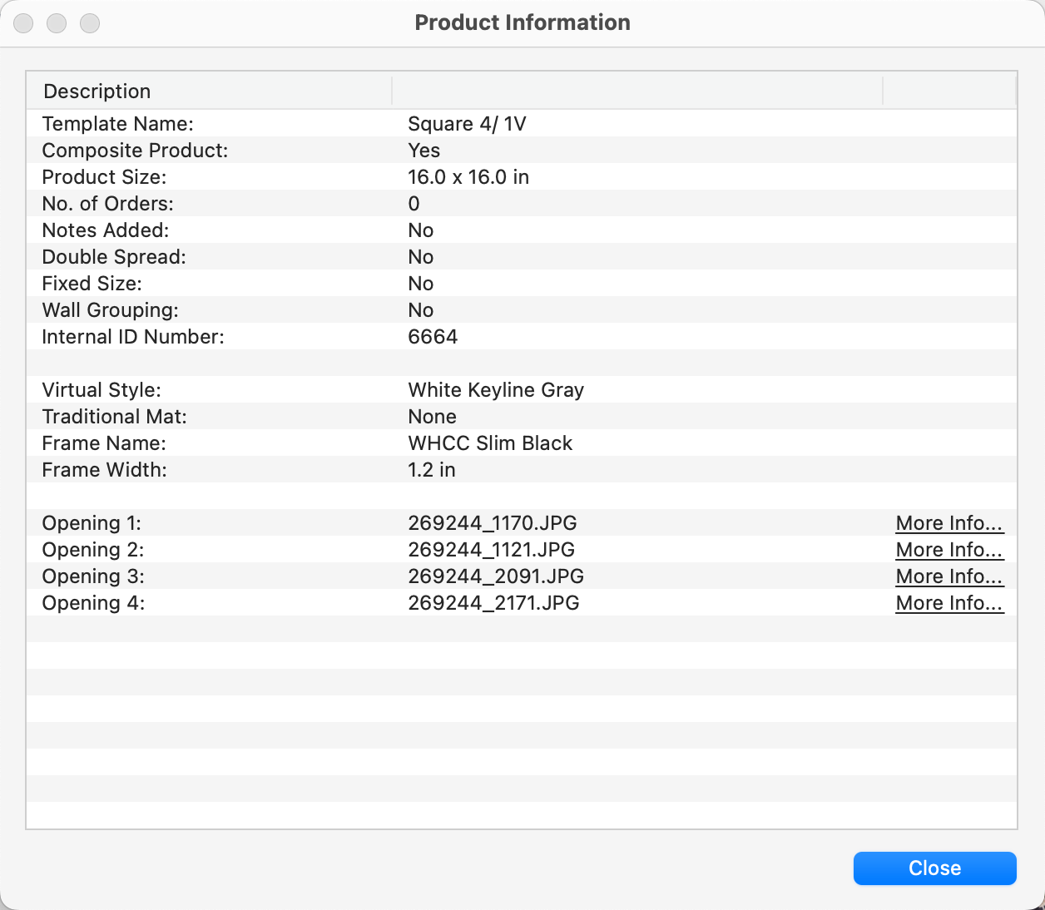The image size is (1045, 910).
Task: Select the Composite Product row label
Action: tap(135, 151)
